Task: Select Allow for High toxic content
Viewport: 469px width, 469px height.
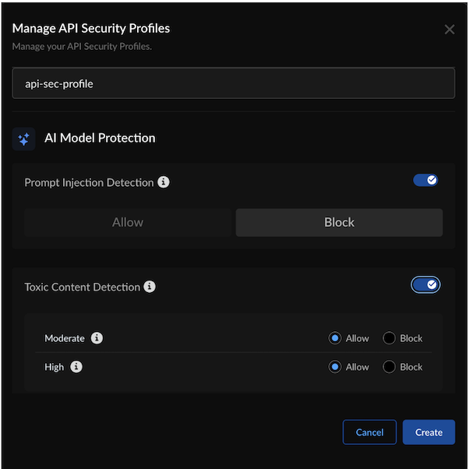Action: [x=335, y=367]
